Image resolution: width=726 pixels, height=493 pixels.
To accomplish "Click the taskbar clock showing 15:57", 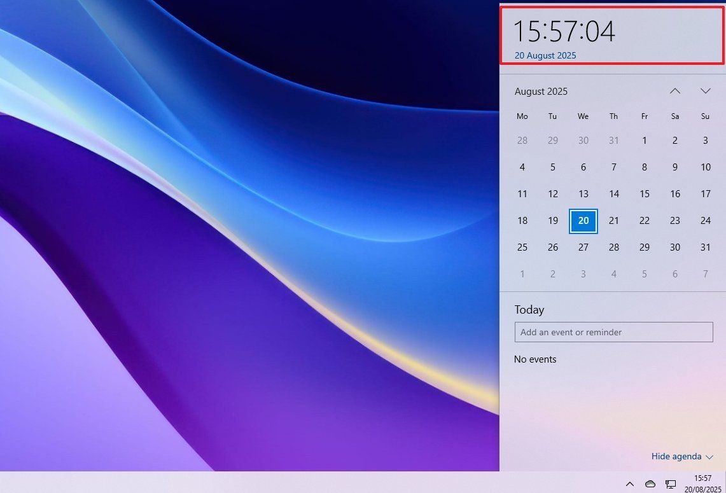I will click(x=702, y=478).
